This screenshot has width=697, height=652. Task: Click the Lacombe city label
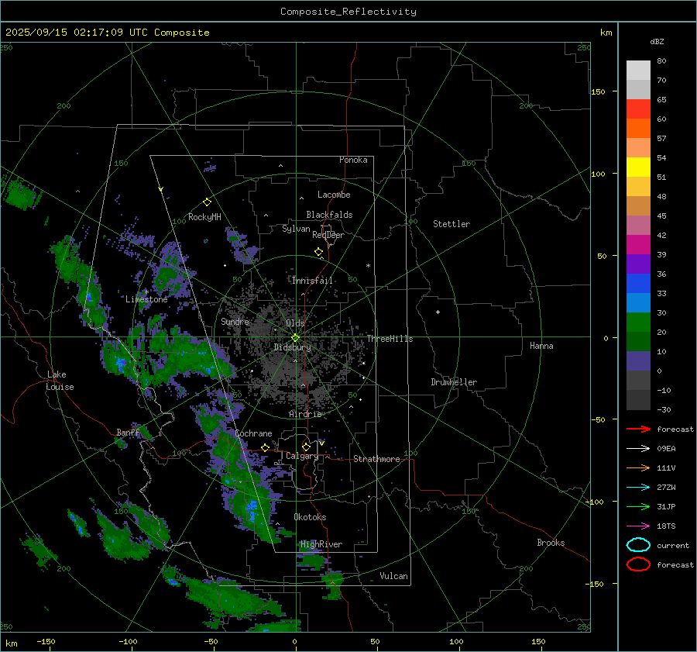(334, 195)
